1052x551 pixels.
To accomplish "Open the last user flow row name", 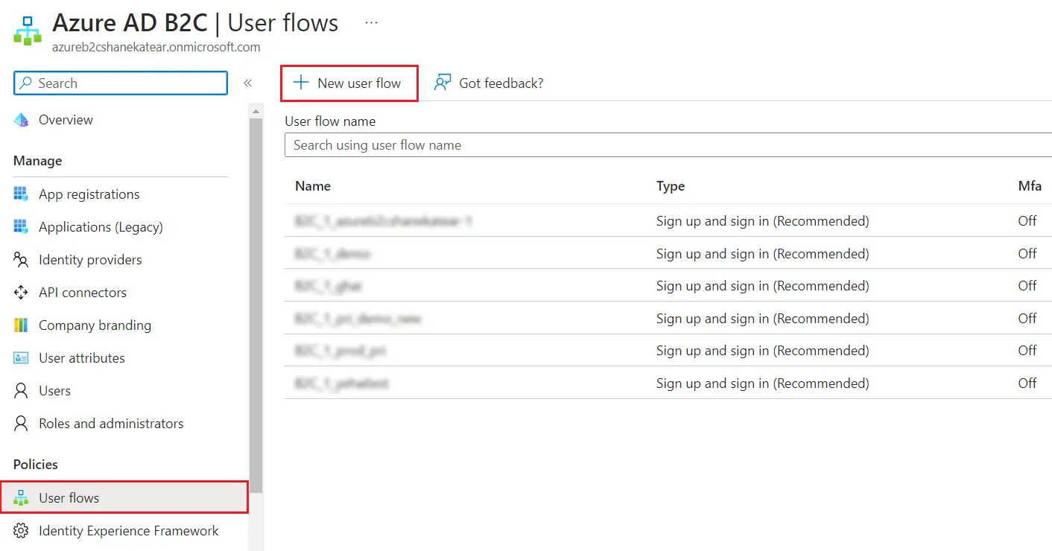I will (342, 383).
